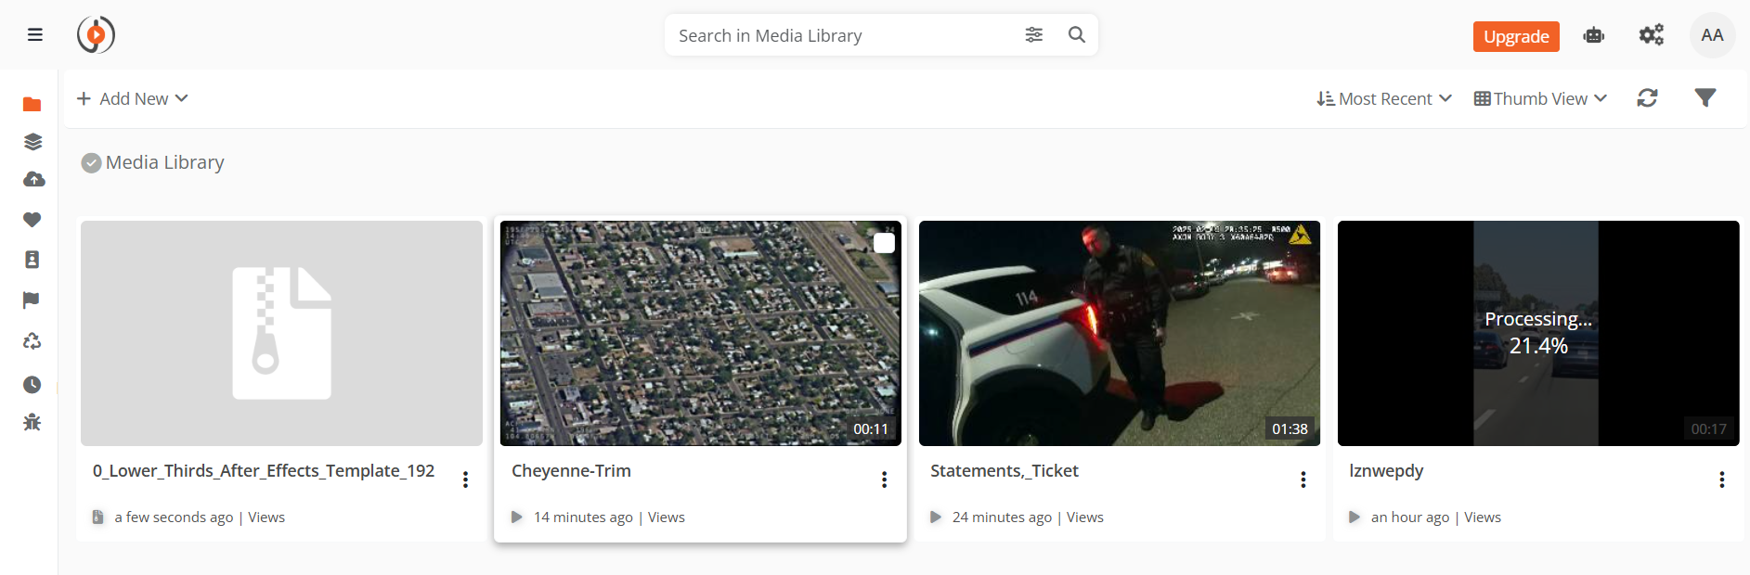
Task: Open search filter options slider icon
Action: tap(1033, 35)
